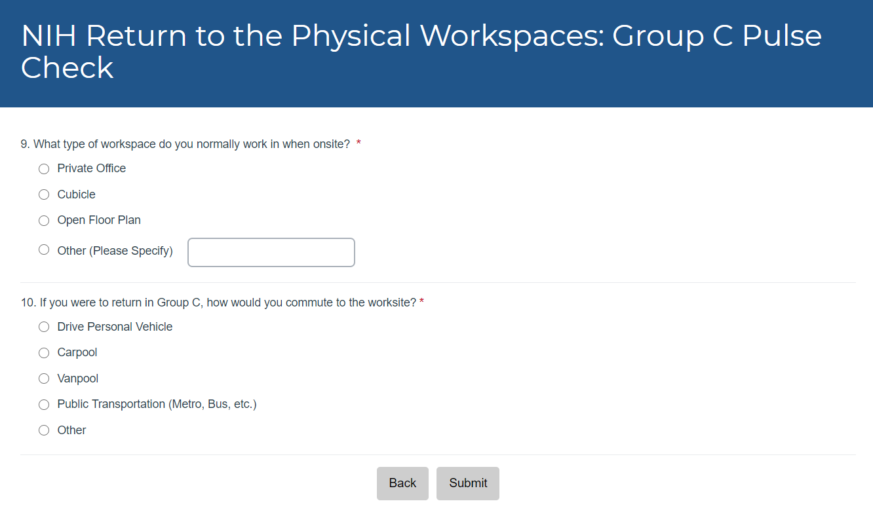873x516 pixels.
Task: Click the Carpool label text
Action: tap(77, 352)
